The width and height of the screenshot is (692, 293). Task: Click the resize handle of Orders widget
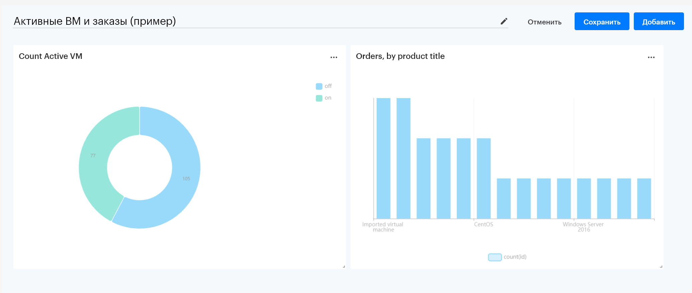click(x=661, y=267)
